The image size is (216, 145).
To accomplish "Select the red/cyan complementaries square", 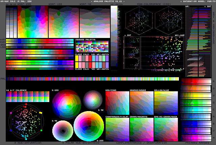I will (x=117, y=103).
